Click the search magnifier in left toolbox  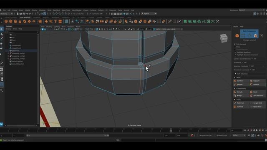point(1,90)
